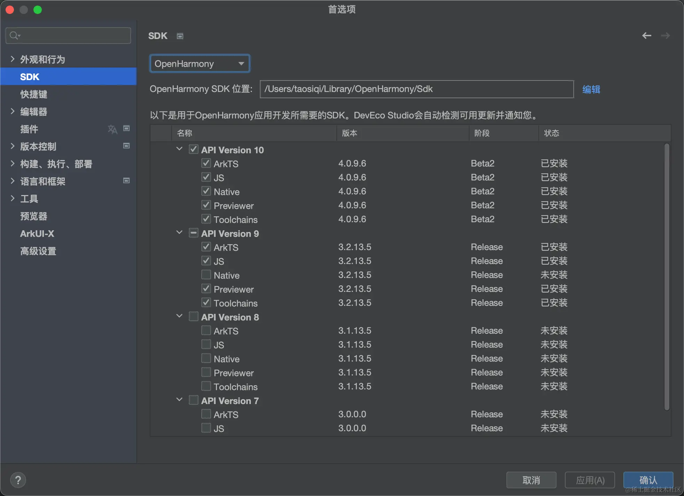Select the Toolchains 4.0.9.6 row label
This screenshot has width=684, height=496.
coord(236,219)
